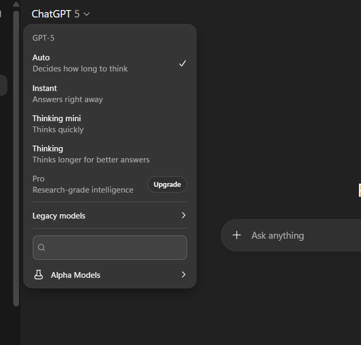Click the Upgrade button
This screenshot has width=361, height=345.
(167, 184)
